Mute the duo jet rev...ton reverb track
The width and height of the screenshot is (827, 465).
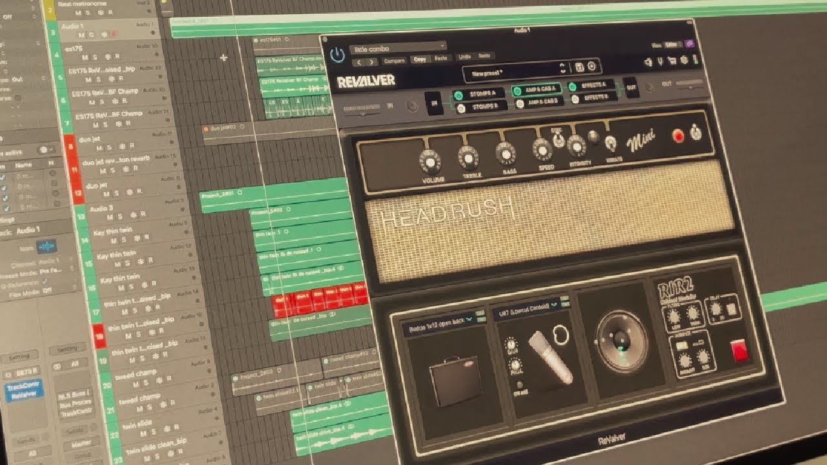tap(103, 172)
